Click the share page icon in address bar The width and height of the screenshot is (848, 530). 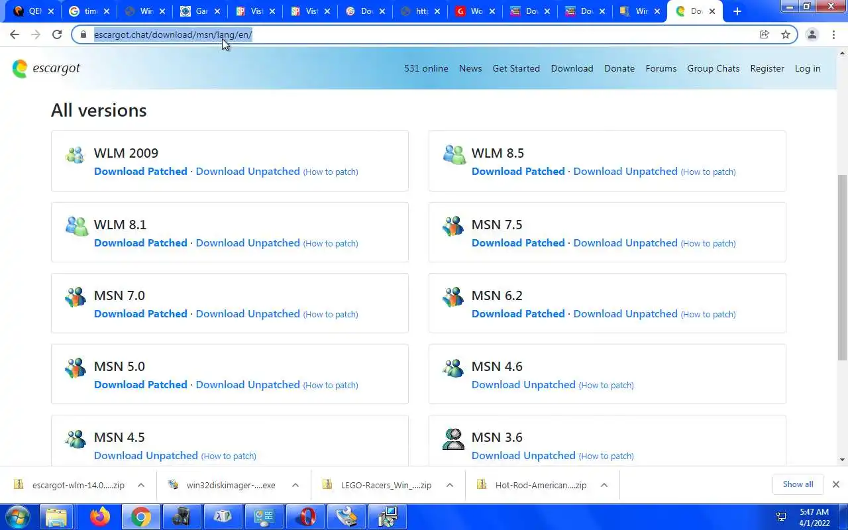(x=764, y=34)
